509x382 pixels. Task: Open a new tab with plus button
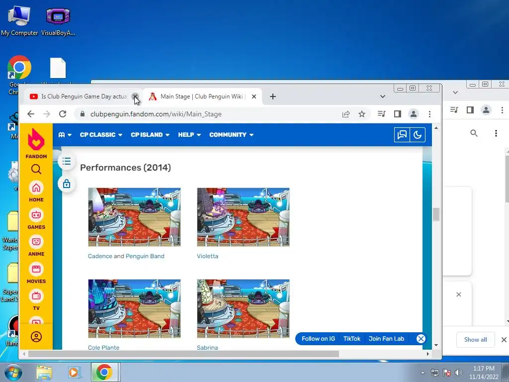273,96
